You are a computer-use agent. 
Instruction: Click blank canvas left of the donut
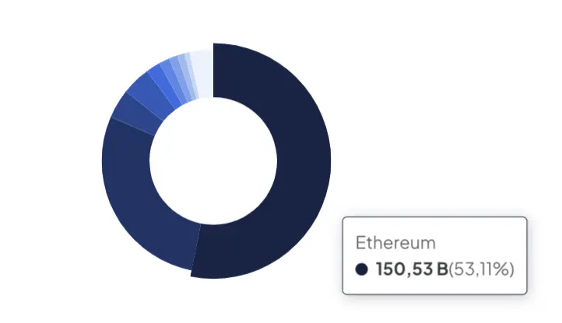pos(50,161)
